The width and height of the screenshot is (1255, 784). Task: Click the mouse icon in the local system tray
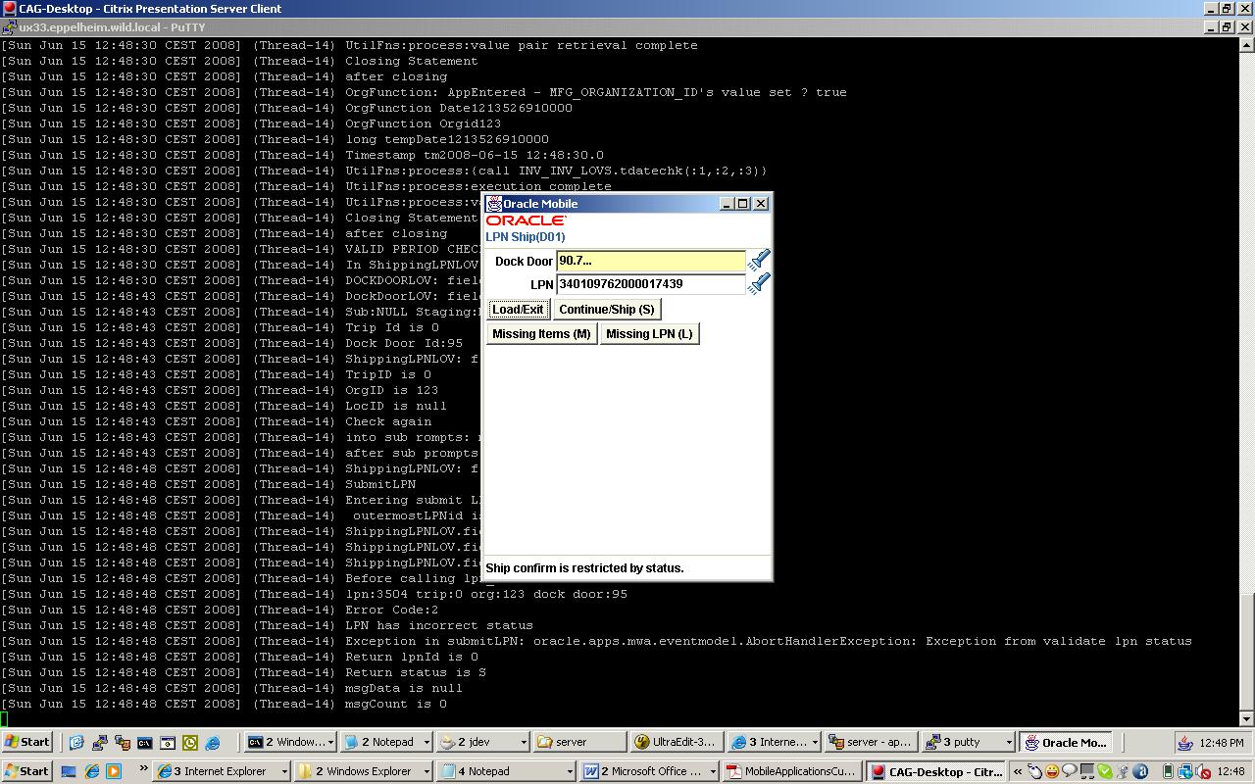1034,771
